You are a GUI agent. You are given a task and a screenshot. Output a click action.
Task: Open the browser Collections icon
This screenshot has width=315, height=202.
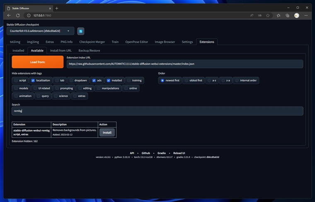click(x=287, y=15)
